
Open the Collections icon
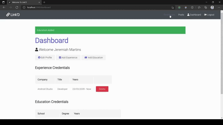206,7
